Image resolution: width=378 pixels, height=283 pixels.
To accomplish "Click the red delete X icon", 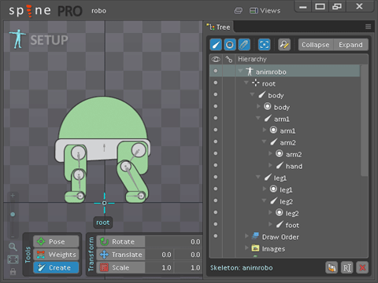I will (362, 268).
